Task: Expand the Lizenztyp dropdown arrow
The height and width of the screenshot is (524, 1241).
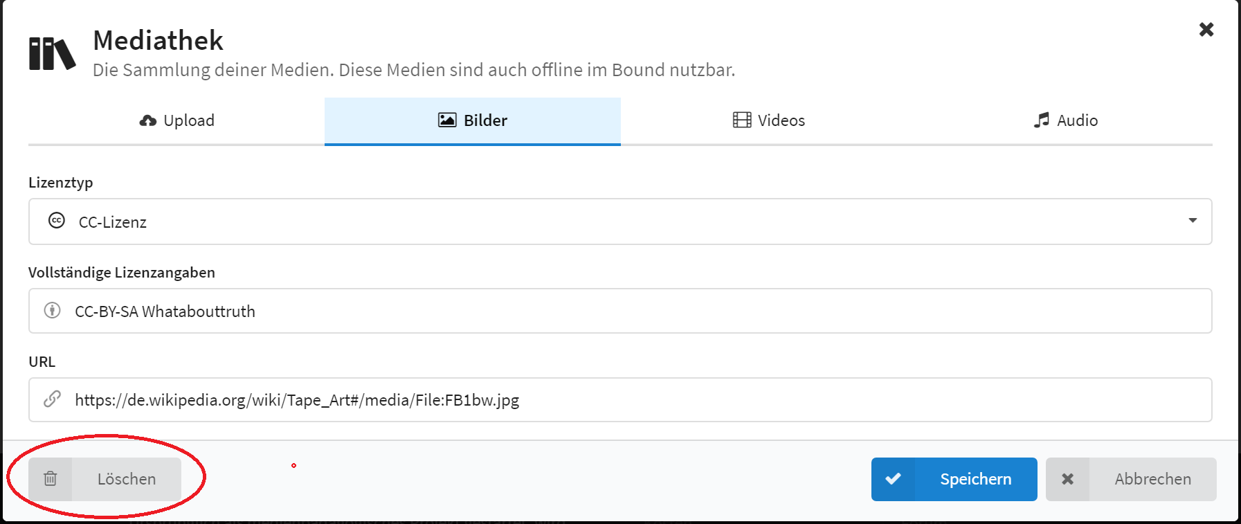Action: click(x=1193, y=221)
